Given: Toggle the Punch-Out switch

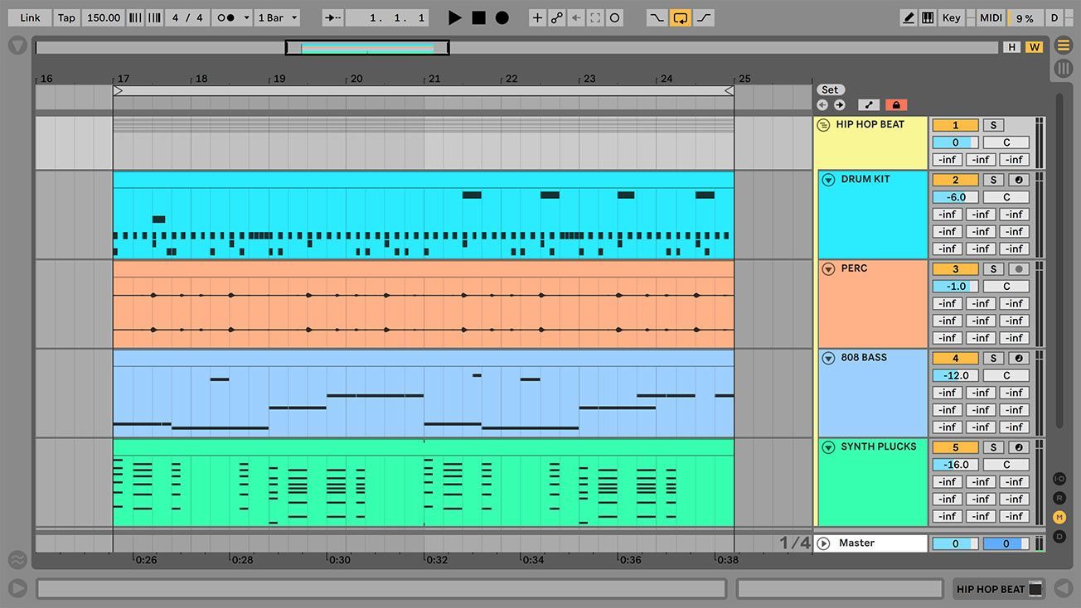Looking at the screenshot, I should pyautogui.click(x=704, y=17).
